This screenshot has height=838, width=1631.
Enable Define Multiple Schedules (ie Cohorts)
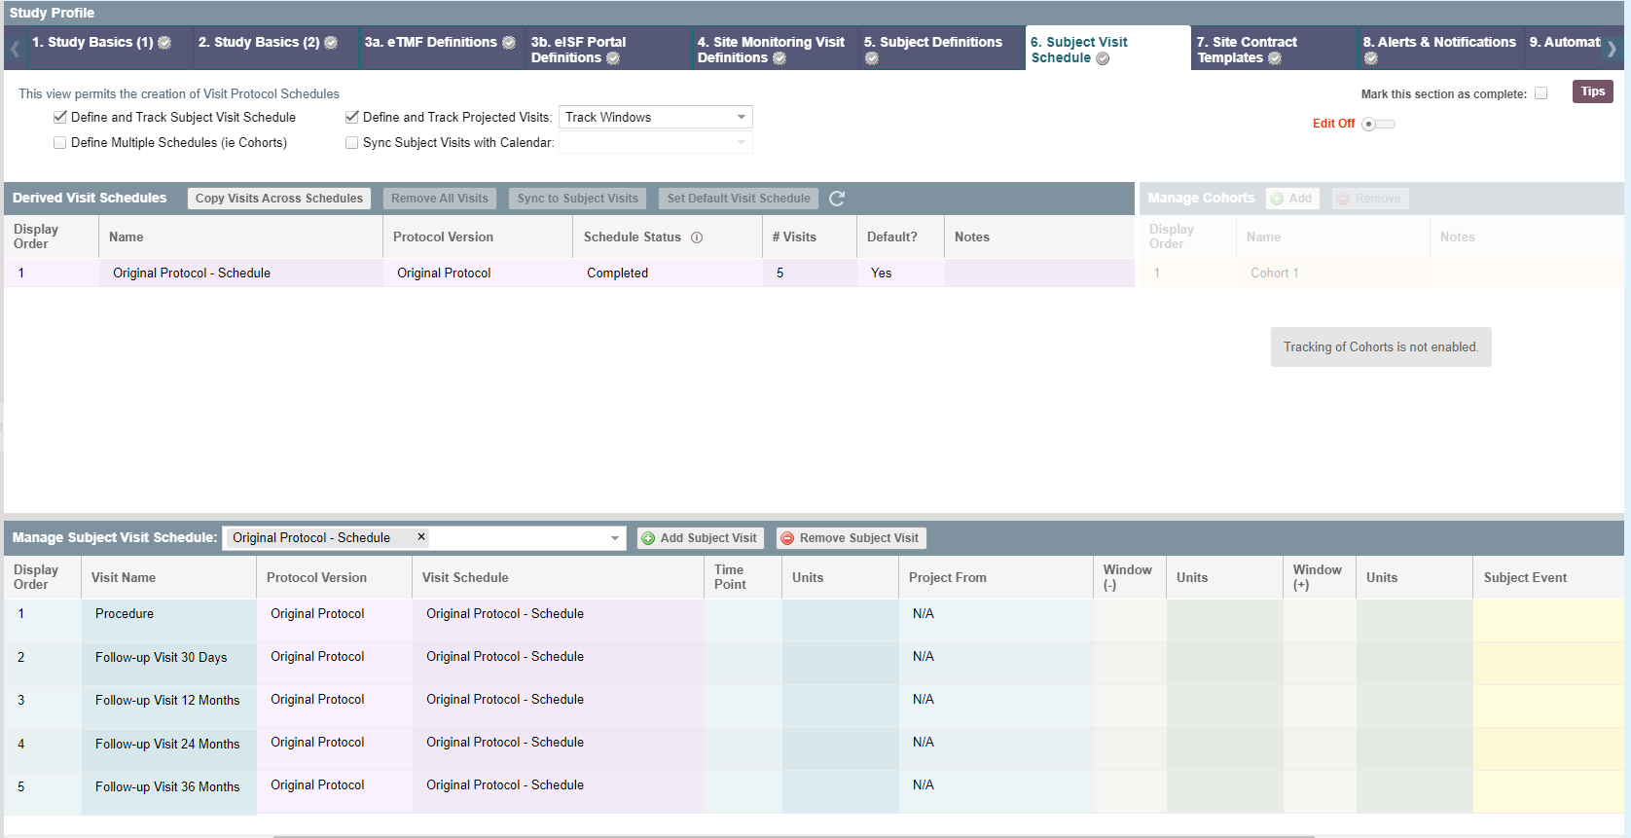click(x=60, y=142)
